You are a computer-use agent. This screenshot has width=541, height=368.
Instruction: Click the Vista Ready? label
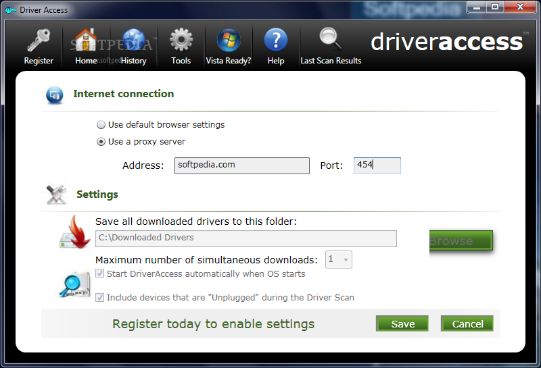pos(229,61)
